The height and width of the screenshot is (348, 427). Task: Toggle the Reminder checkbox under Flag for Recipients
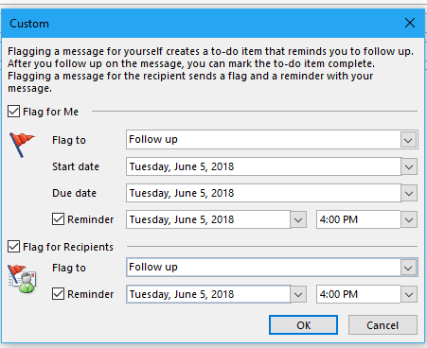[x=58, y=294]
